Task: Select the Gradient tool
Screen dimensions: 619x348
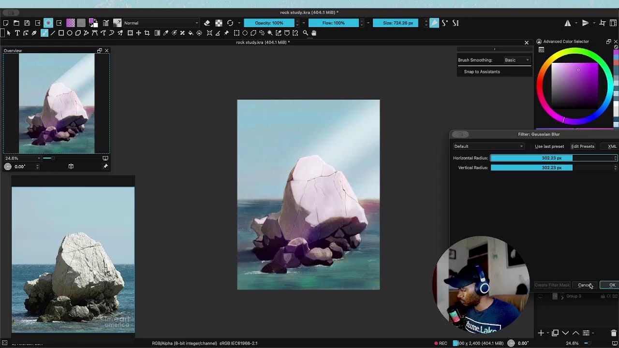Action: point(157,33)
